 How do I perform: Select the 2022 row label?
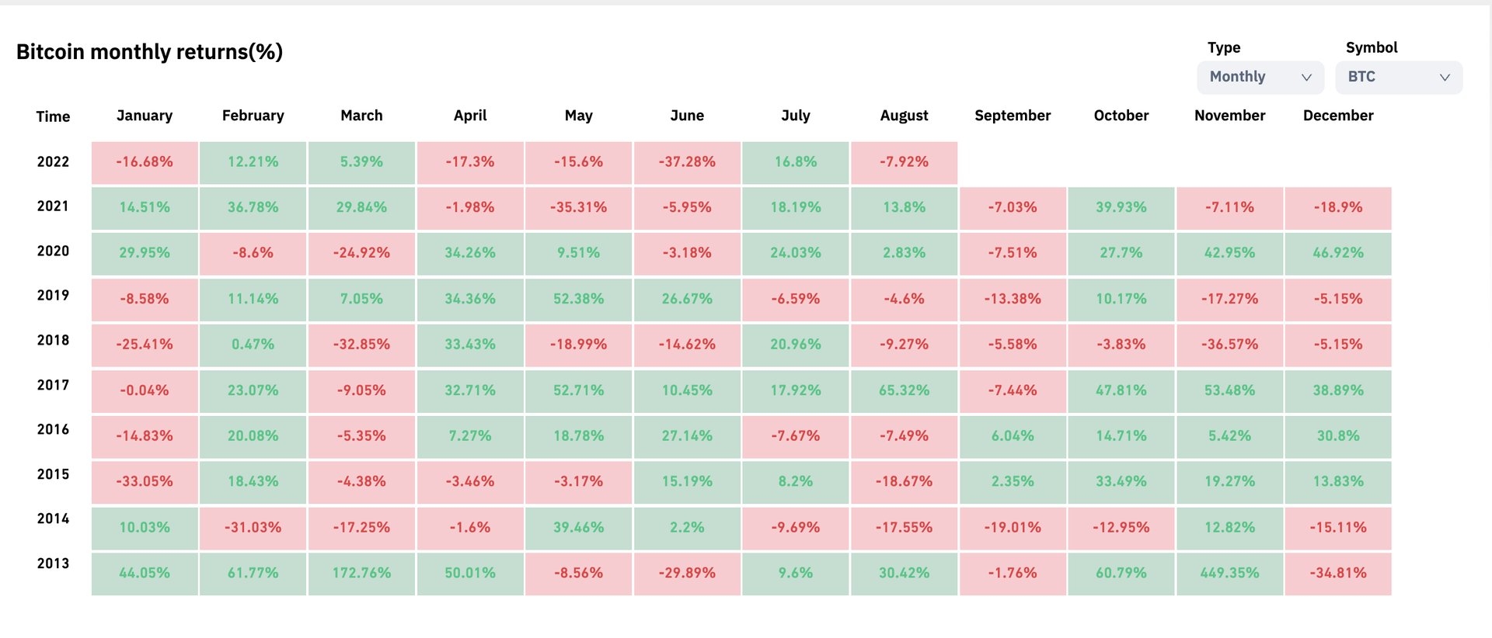click(x=53, y=161)
